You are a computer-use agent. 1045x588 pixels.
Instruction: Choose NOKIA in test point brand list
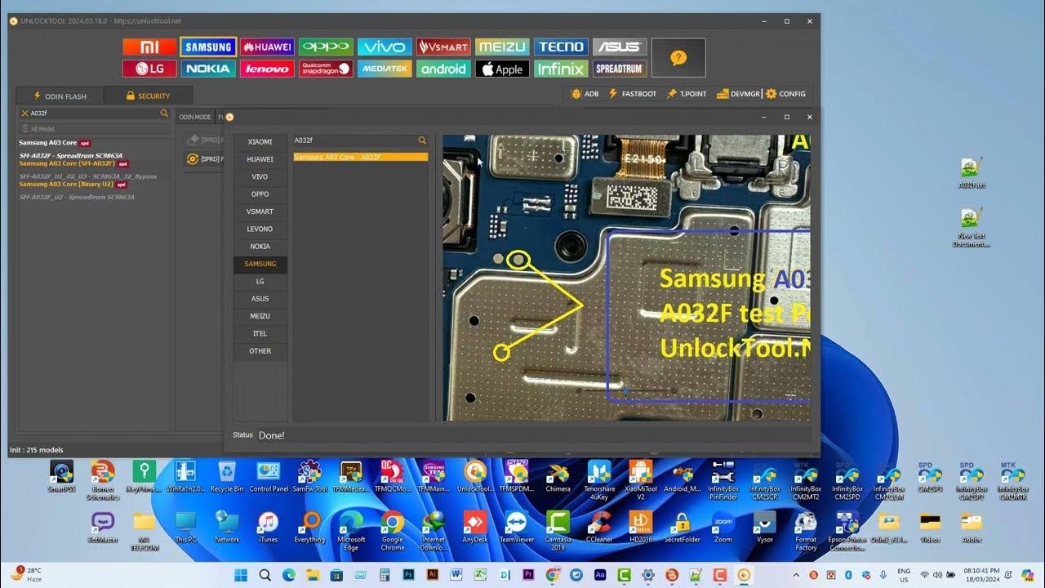[x=260, y=247]
